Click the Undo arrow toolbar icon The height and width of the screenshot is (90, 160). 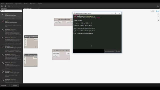click(x=12, y=6)
